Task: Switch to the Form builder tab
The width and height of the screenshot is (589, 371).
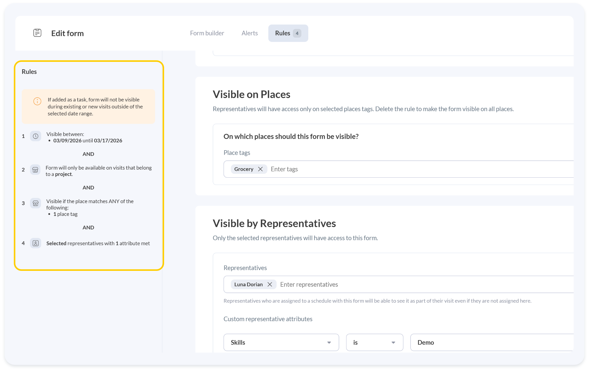Action: pos(207,33)
